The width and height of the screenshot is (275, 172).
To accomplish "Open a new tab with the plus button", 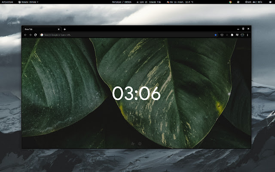I will 65,29.
